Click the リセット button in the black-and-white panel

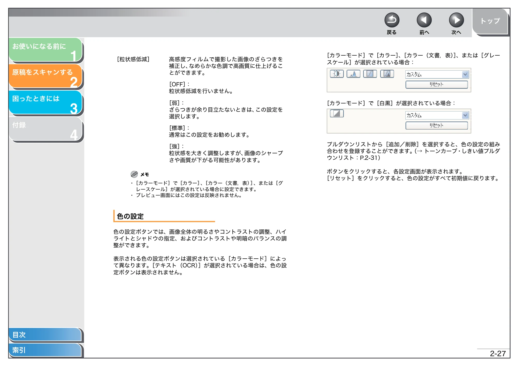click(437, 125)
